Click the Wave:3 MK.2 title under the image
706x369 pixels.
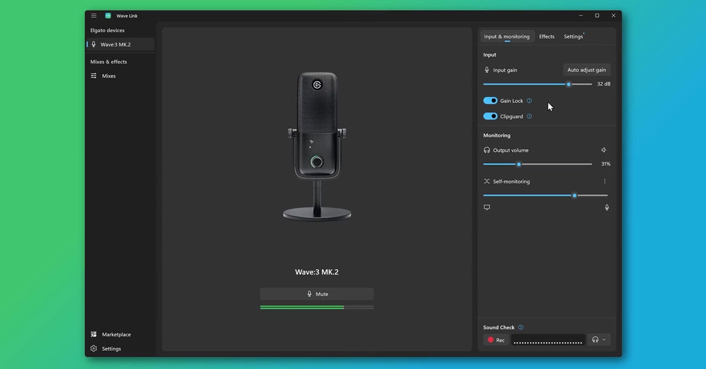(317, 272)
